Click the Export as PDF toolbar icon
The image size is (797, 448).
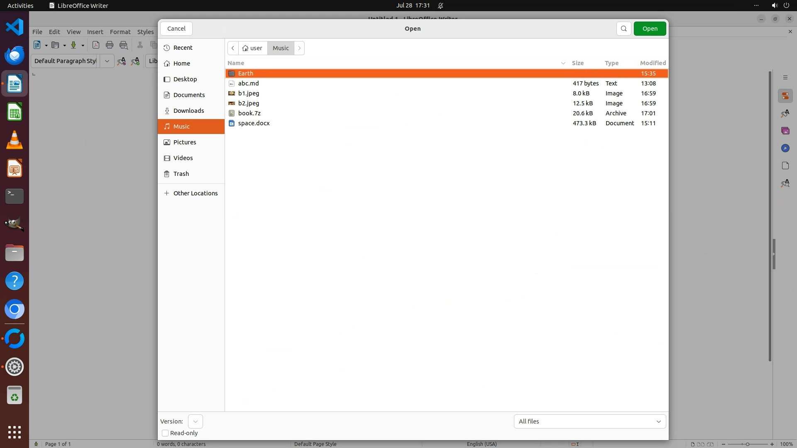tap(96, 45)
